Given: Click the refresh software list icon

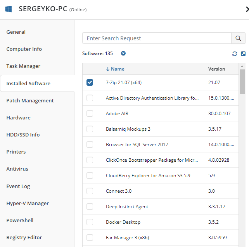Looking at the screenshot, I should (x=235, y=54).
